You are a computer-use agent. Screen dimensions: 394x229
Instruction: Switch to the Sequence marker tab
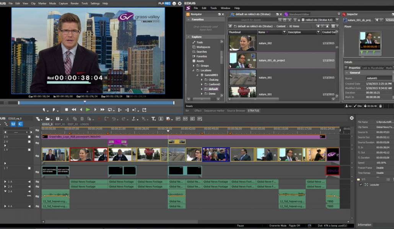pos(214,111)
